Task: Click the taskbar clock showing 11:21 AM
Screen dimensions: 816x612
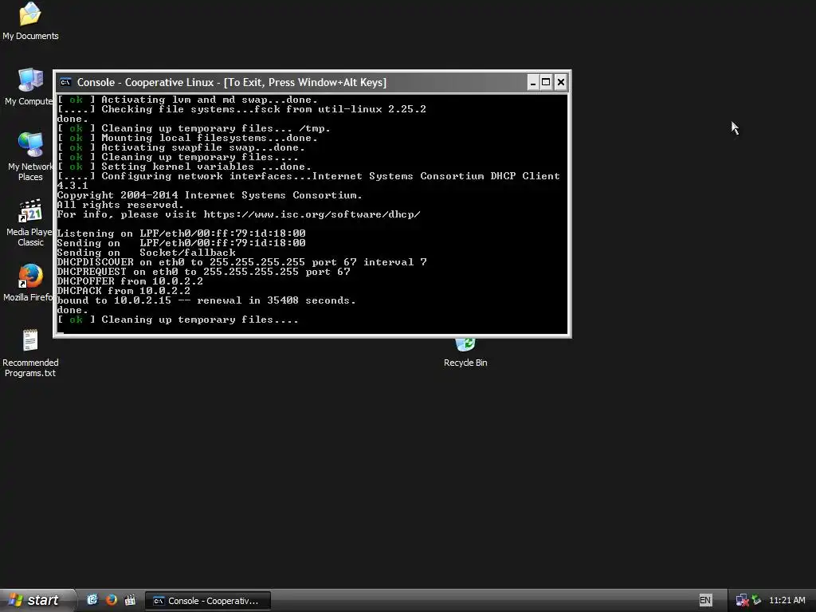Action: pyautogui.click(x=787, y=600)
